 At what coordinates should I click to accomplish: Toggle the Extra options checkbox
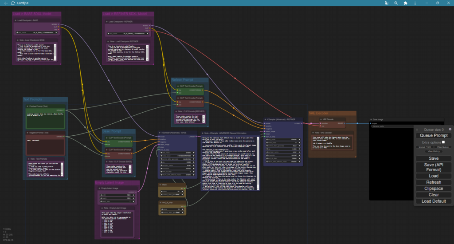click(x=443, y=142)
